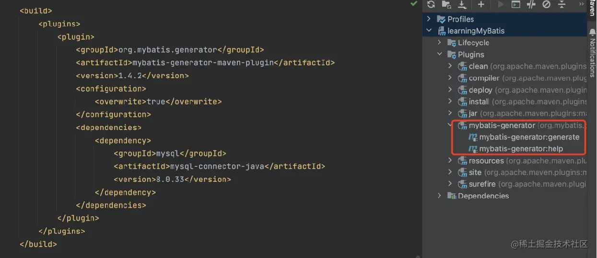Viewport: 597px width, 258px height.
Task: Click the Lifecycle folder gear icon
Action: click(x=452, y=43)
